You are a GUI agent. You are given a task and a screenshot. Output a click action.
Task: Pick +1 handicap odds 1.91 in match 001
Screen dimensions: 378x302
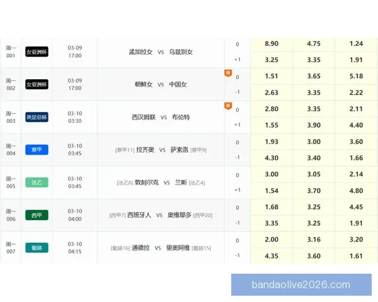(356, 60)
